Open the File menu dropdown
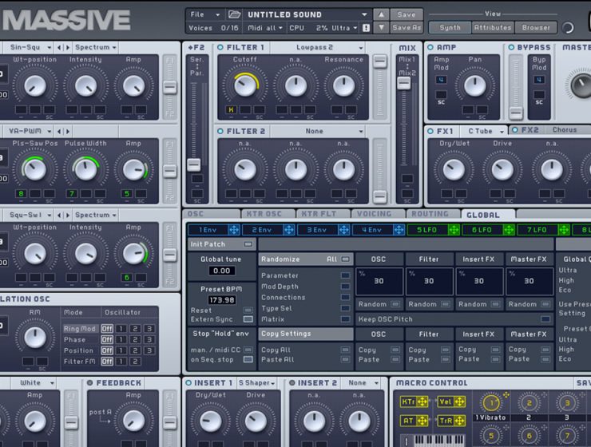The width and height of the screenshot is (591, 447). pos(204,14)
